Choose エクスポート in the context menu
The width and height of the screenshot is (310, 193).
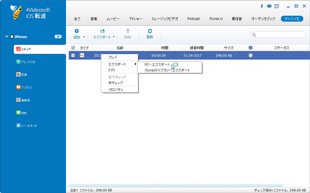click(119, 64)
